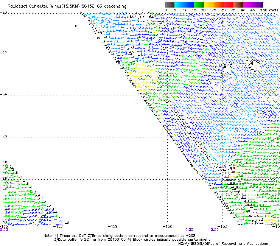This screenshot has width=280, height=246.
Task: Click the "-162" longitude axis label
Action: [x=58, y=226]
